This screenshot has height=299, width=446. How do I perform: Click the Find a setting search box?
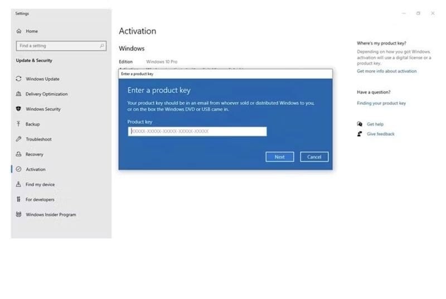[x=61, y=46]
